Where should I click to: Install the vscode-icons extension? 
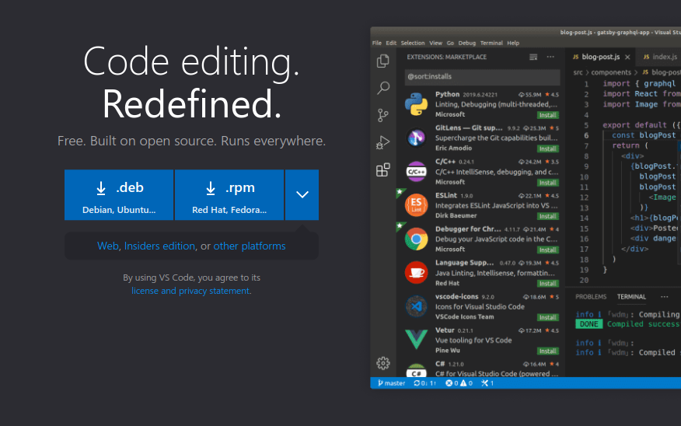[547, 317]
